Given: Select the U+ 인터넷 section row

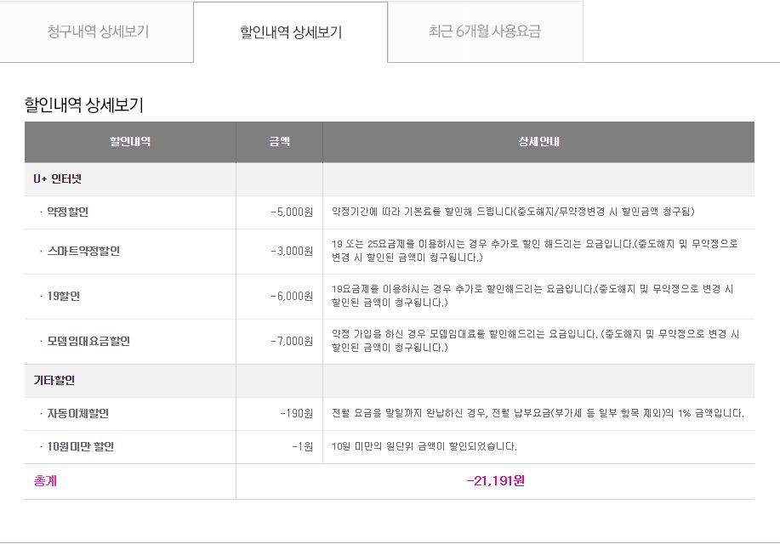Looking at the screenshot, I should pyautogui.click(x=58, y=178).
